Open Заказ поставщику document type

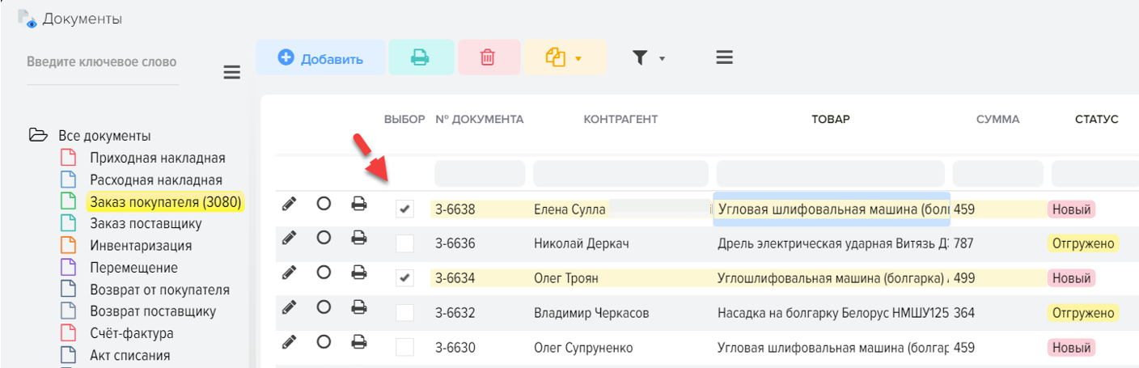click(146, 223)
